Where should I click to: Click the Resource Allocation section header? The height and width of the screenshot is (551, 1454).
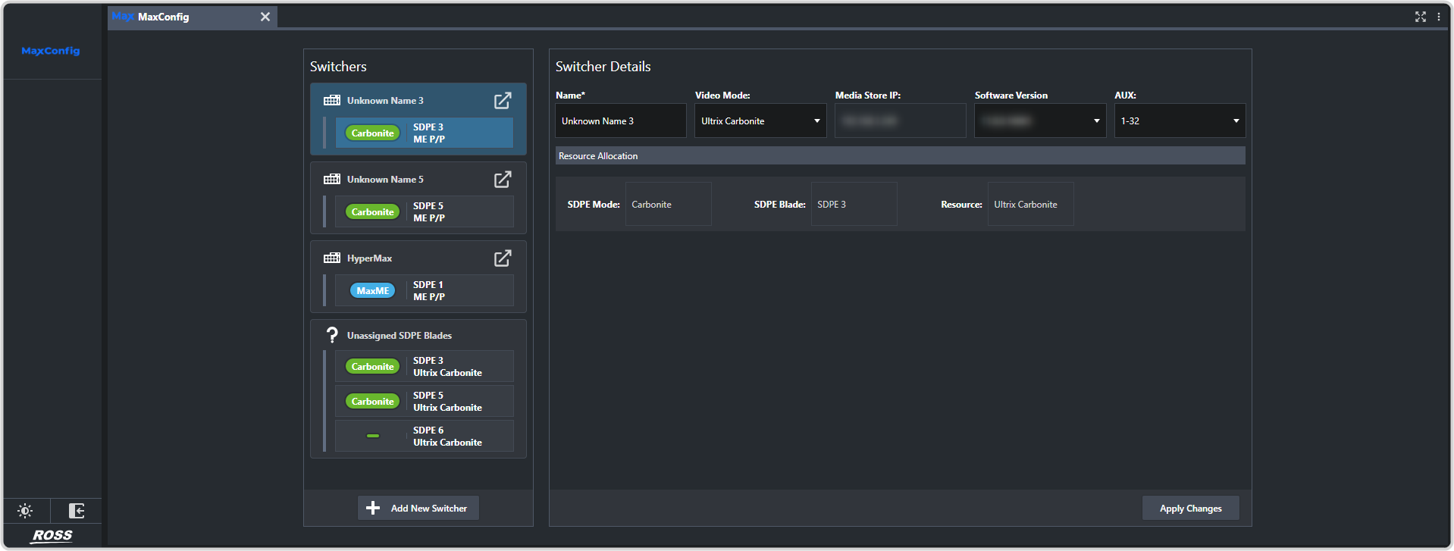(901, 155)
